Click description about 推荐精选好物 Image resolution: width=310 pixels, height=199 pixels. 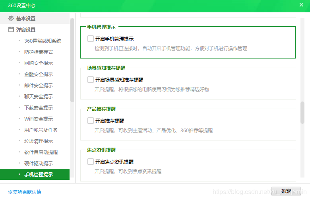pos(152,89)
